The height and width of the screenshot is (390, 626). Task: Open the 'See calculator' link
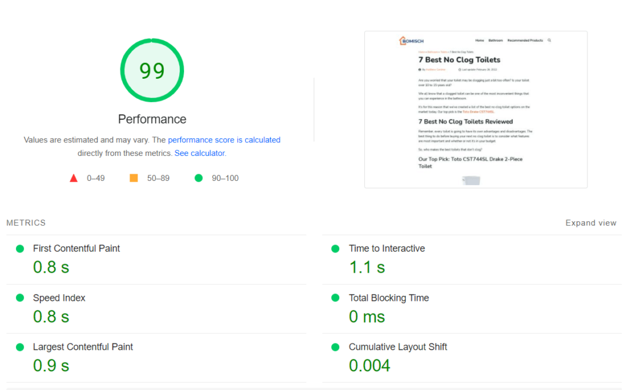tap(199, 153)
